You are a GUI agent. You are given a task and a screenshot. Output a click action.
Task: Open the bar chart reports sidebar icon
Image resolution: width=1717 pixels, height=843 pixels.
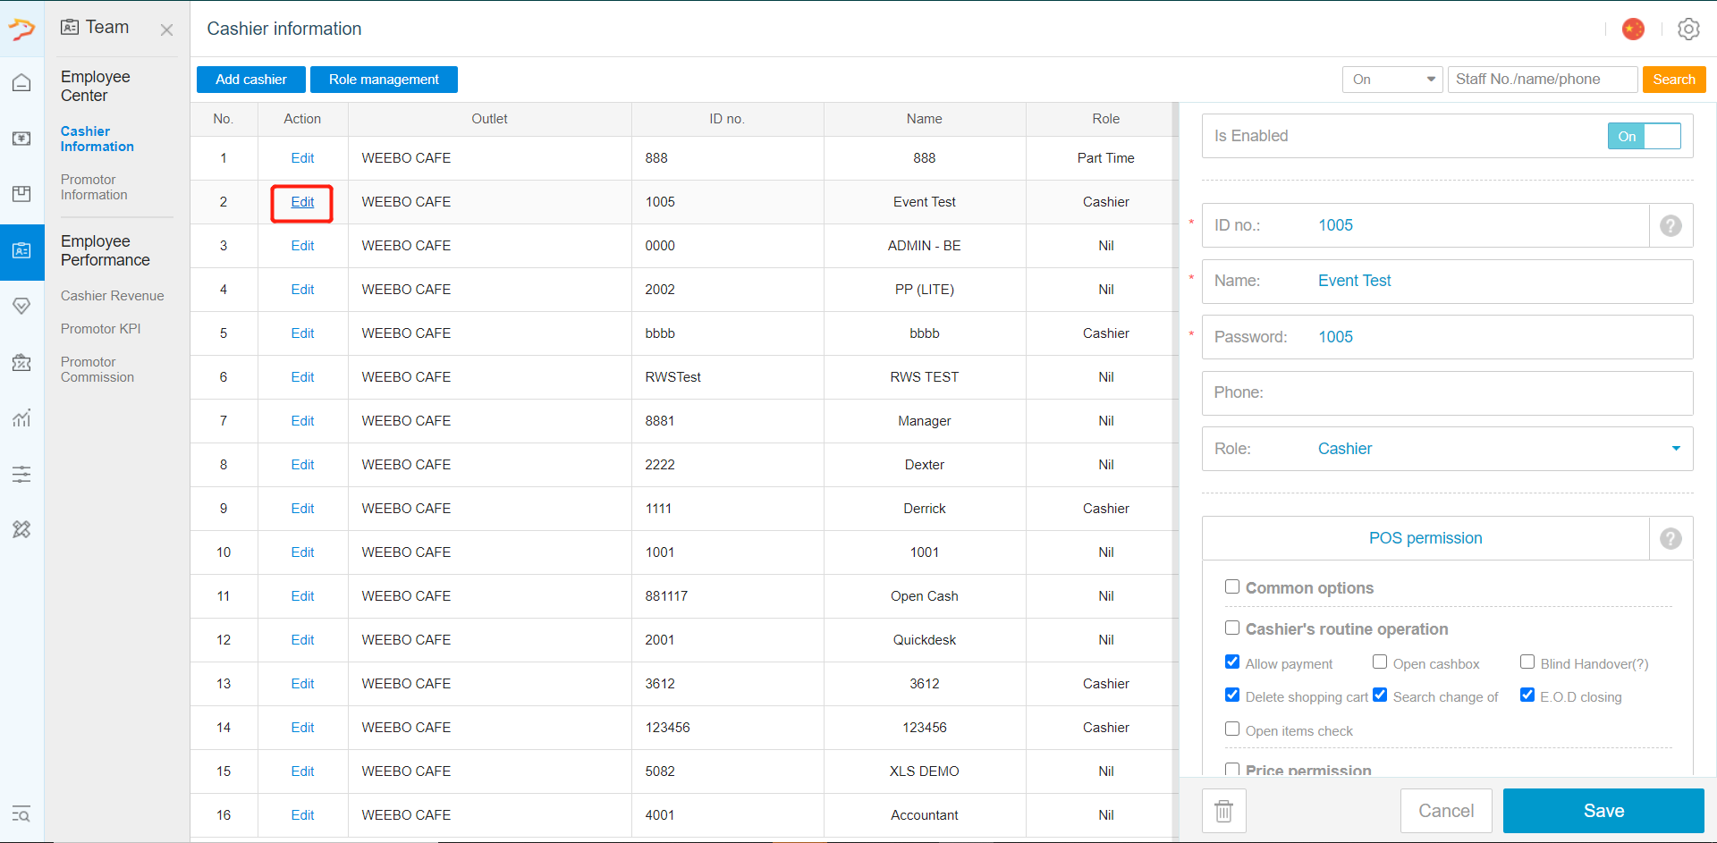tap(21, 417)
